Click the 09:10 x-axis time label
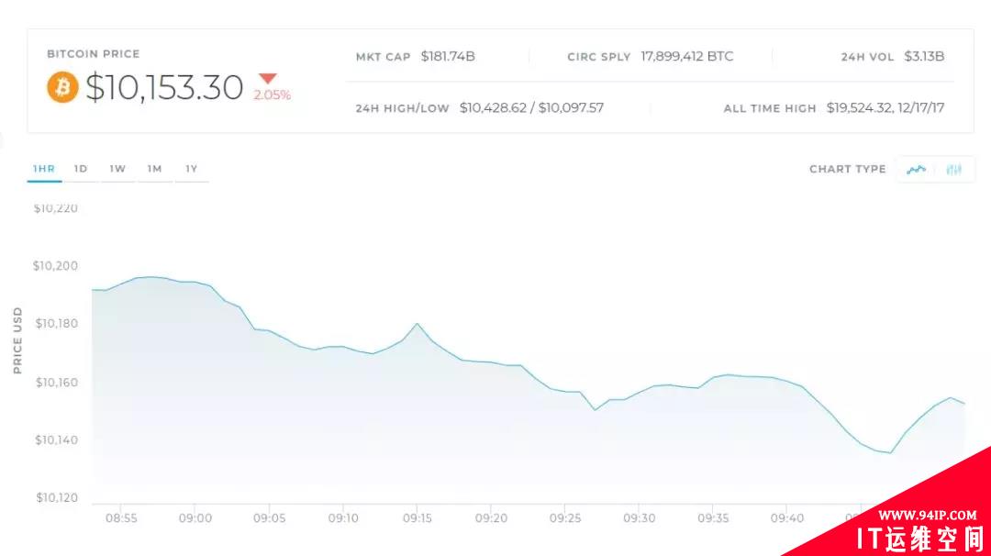Viewport: 991px width, 556px height. [343, 518]
